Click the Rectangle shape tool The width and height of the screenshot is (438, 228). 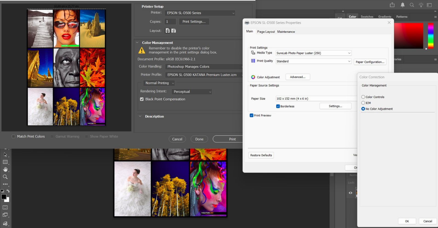coord(5,162)
